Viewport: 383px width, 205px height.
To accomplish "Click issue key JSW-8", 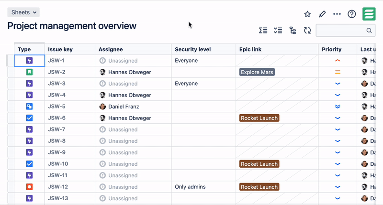I will 56,141.
